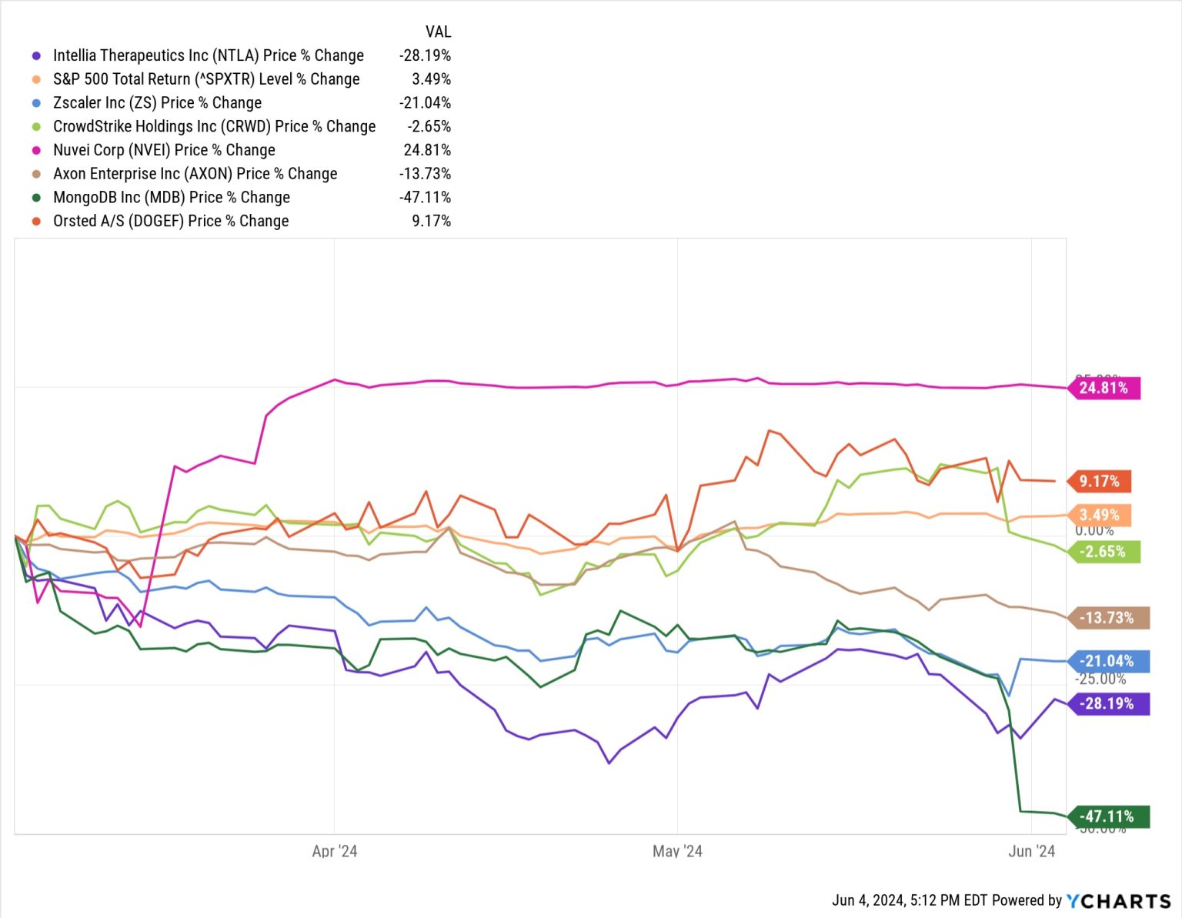Click the blue Zscaler legend dot
Viewport: 1182px width, 918px height.
click(x=36, y=103)
